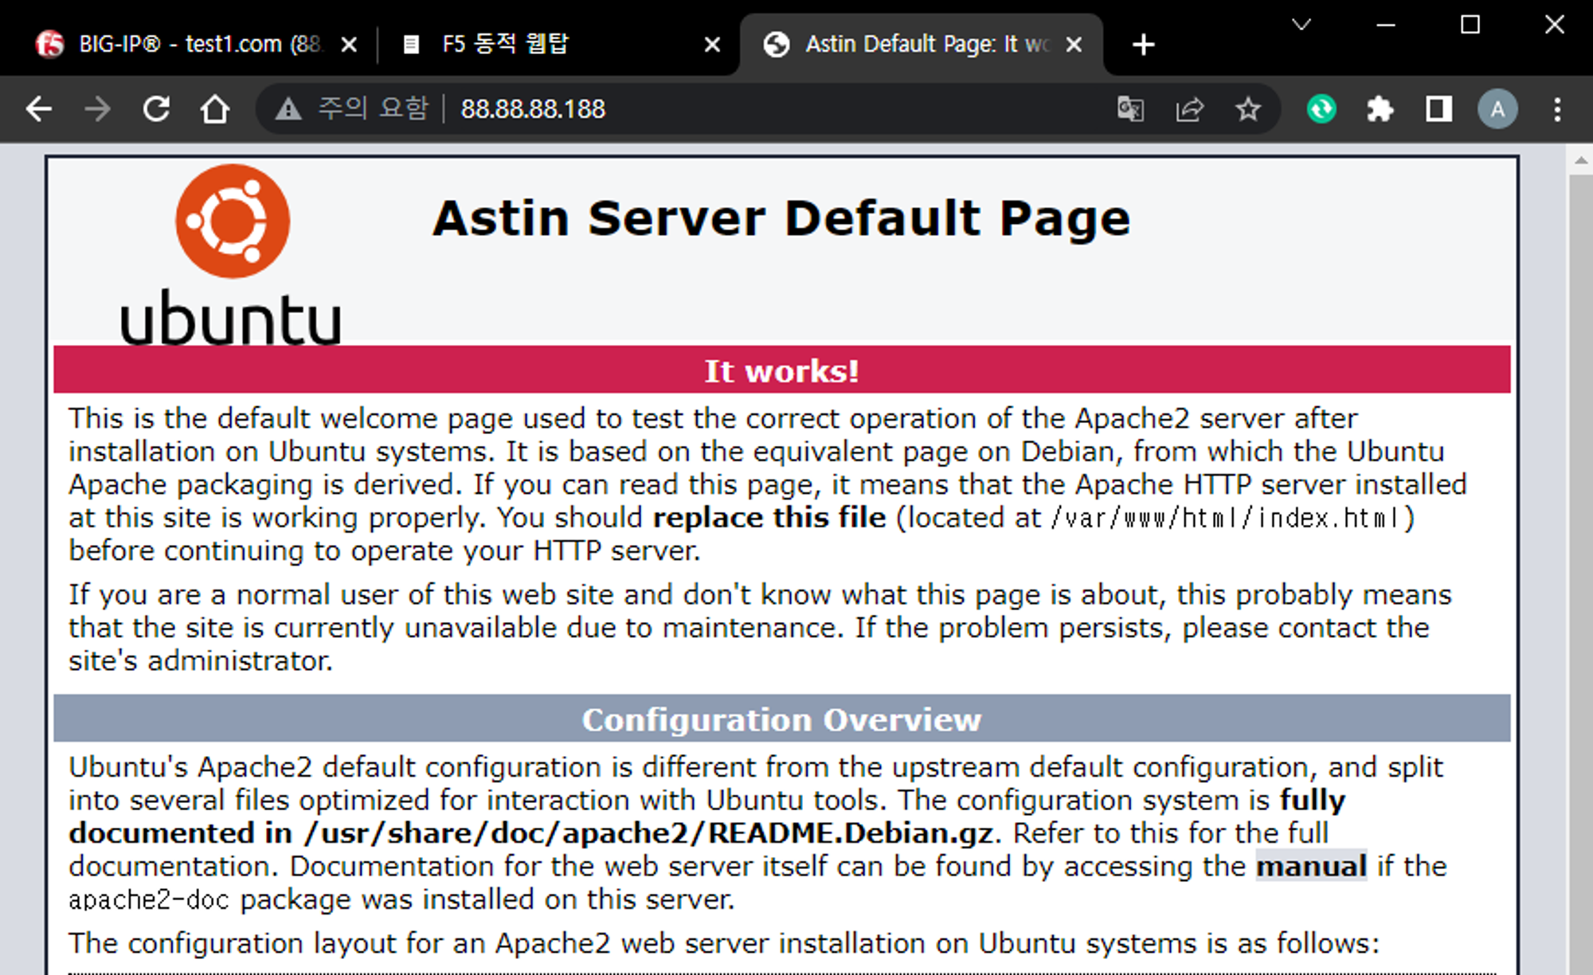
Task: Open the manual link in text
Action: pos(1311,866)
